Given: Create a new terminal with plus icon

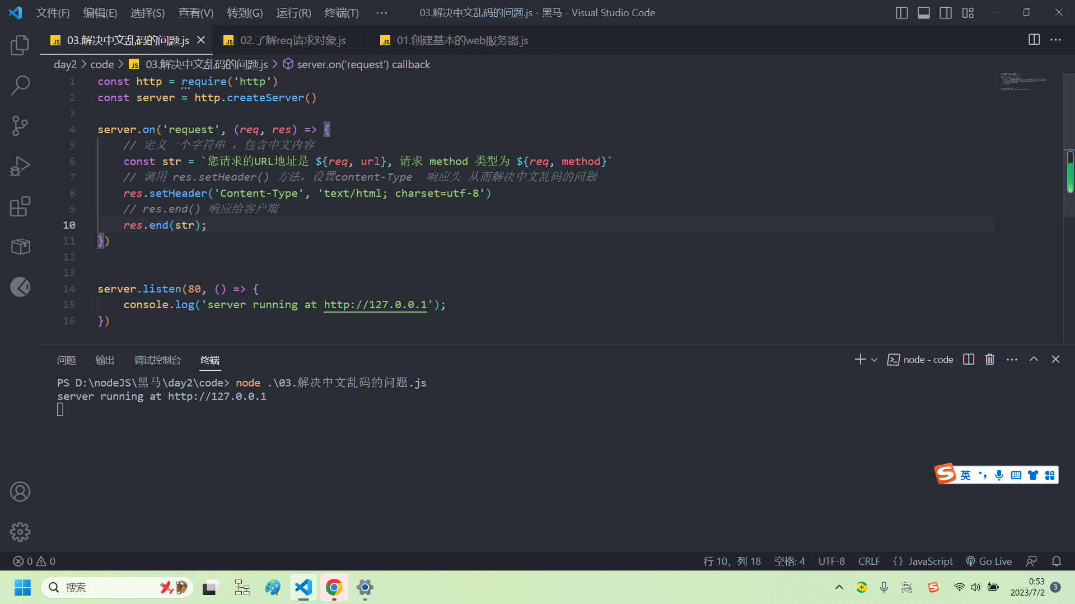Looking at the screenshot, I should coord(860,360).
